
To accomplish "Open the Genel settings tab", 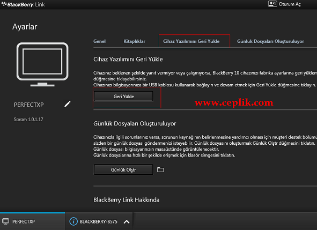I will tap(99, 41).
